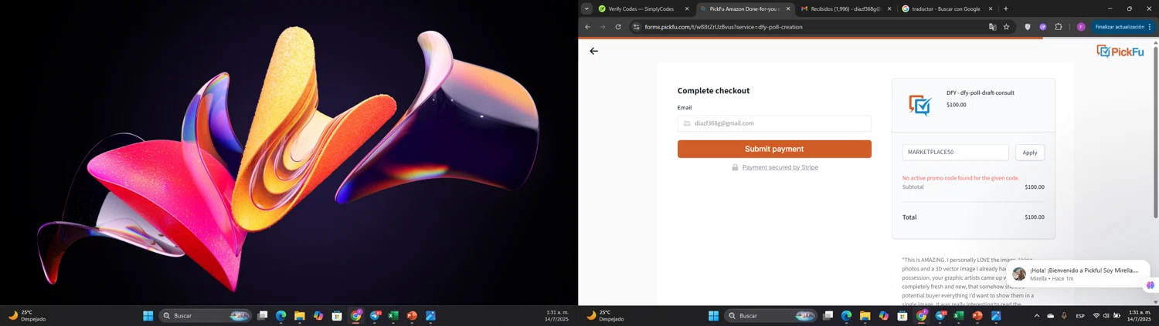This screenshot has width=1159, height=326.
Task: Open a new browser tab
Action: (x=1005, y=9)
